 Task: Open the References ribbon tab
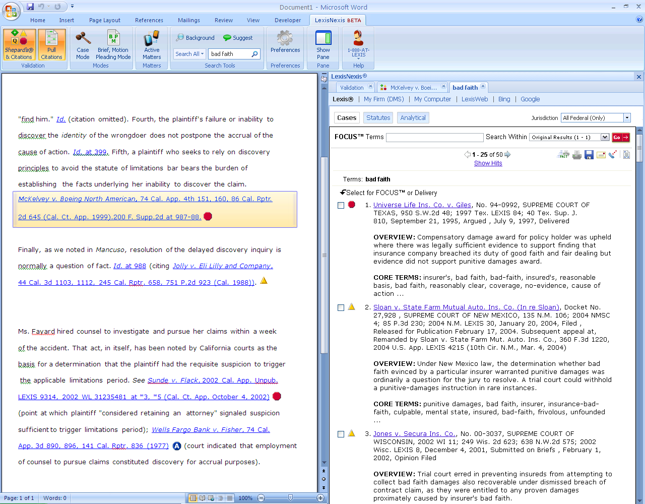[x=149, y=20]
